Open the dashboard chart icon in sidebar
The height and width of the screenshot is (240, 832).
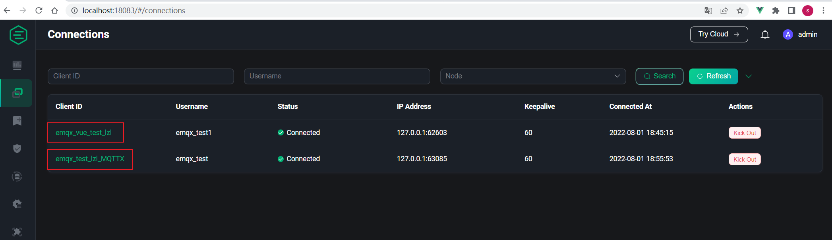pos(17,65)
